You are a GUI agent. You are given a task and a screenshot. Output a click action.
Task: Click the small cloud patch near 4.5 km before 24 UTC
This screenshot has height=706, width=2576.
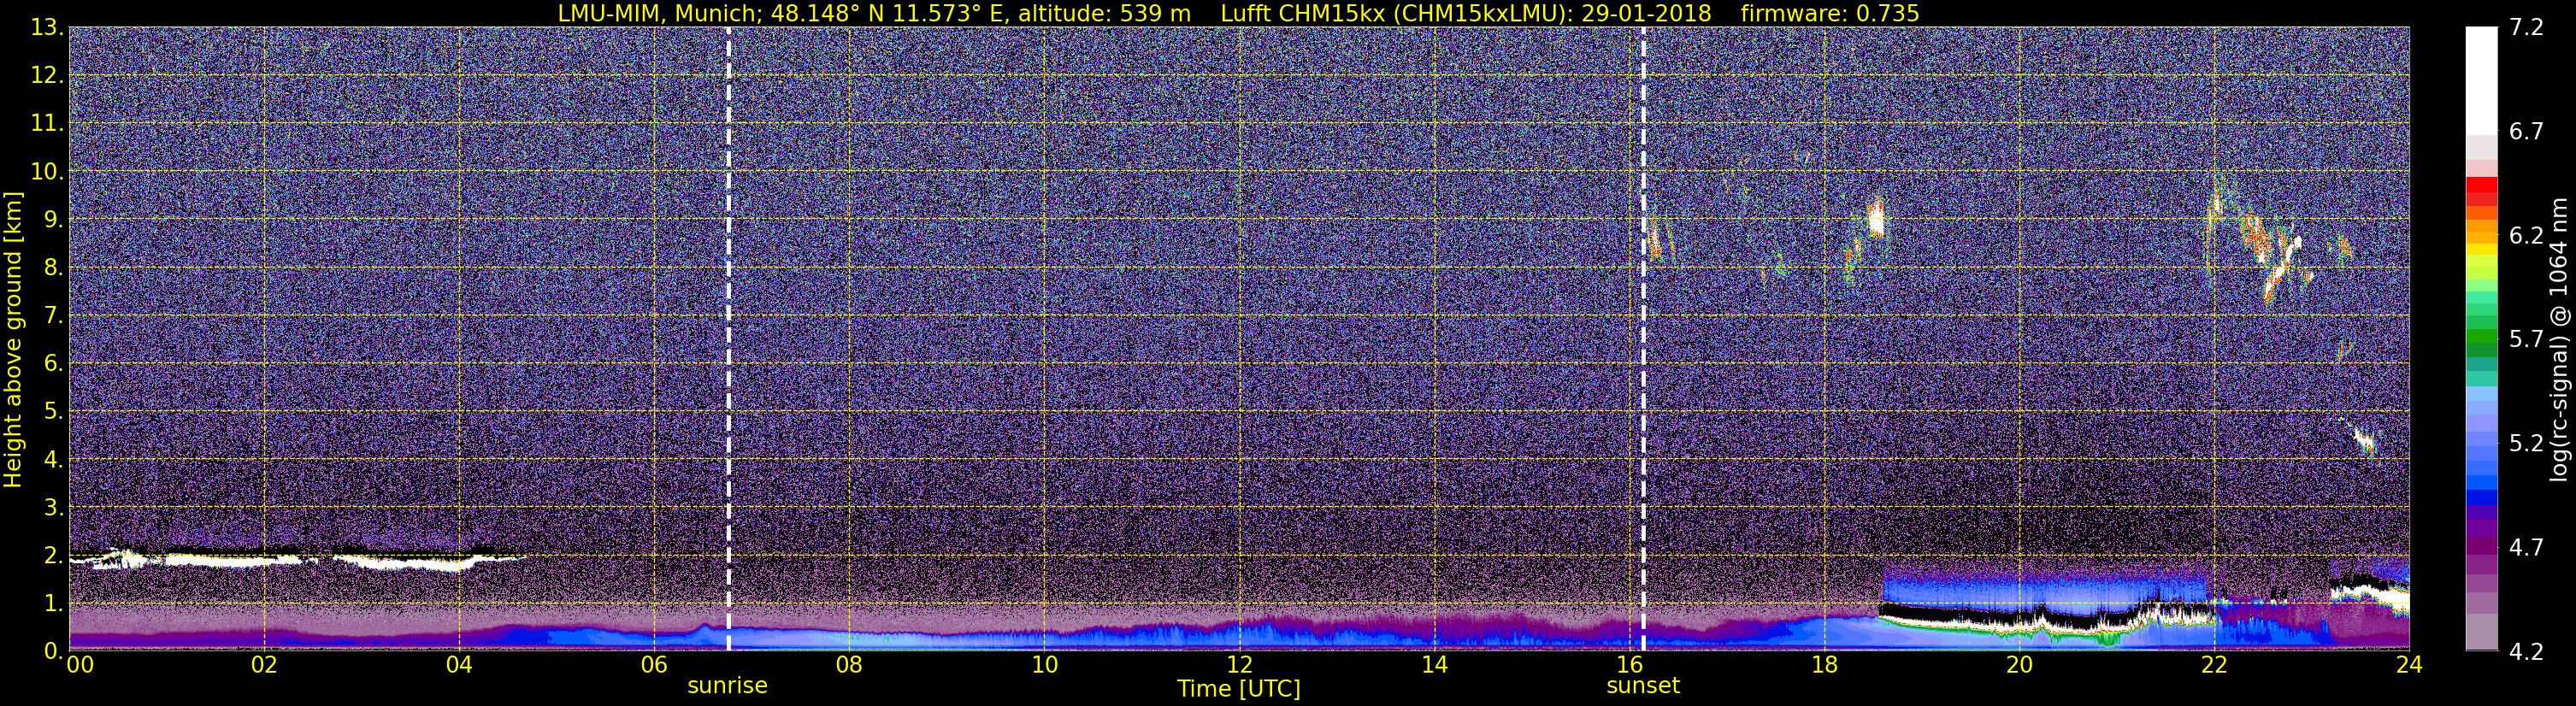coord(2364,439)
